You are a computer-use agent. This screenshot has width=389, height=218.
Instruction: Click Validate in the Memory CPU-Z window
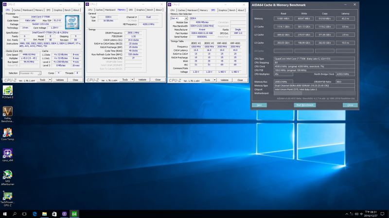[142, 79]
